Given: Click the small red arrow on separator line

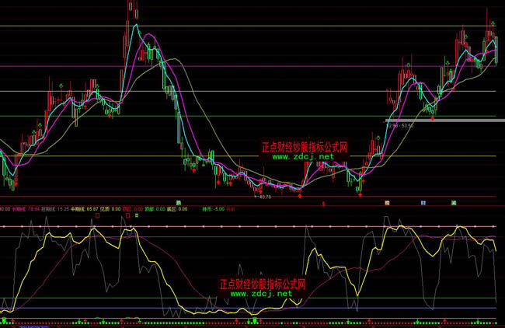Looking at the screenshot, I should tap(322, 203).
